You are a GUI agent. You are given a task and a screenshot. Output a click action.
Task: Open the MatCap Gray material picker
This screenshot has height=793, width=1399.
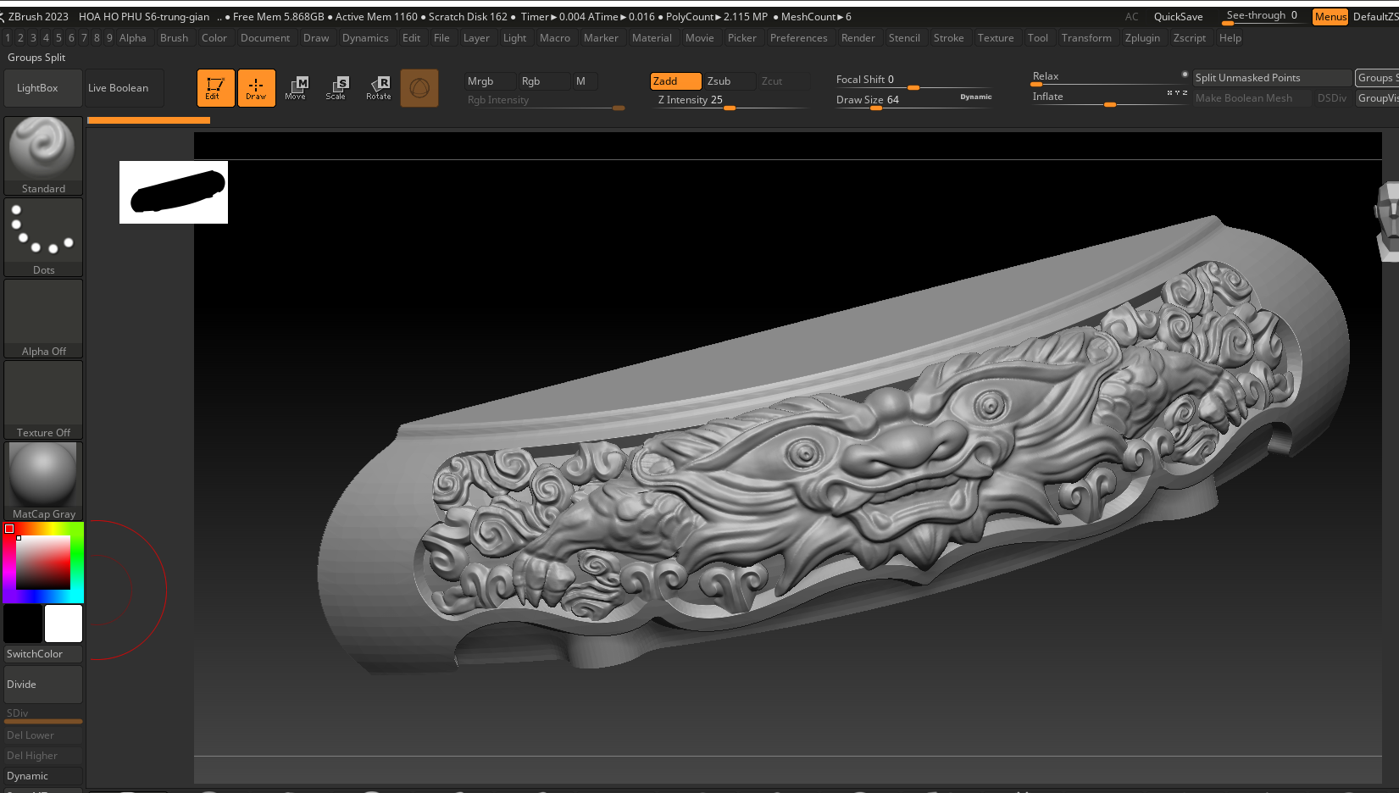(x=43, y=480)
